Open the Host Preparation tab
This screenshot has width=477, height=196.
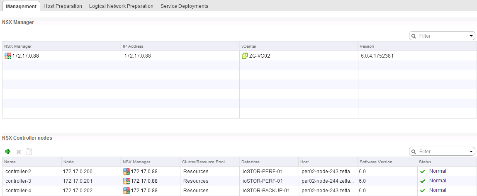click(63, 6)
